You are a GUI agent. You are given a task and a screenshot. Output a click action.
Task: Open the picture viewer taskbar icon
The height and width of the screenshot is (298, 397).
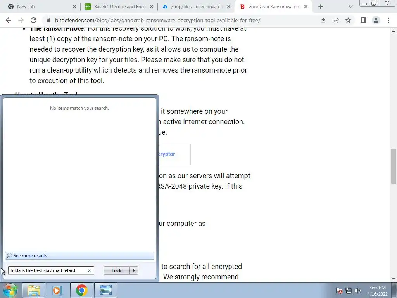105,290
